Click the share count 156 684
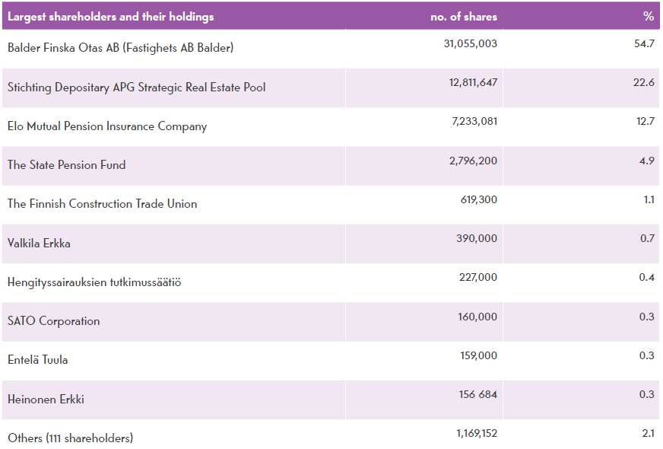This screenshot has width=663, height=449. [x=478, y=394]
